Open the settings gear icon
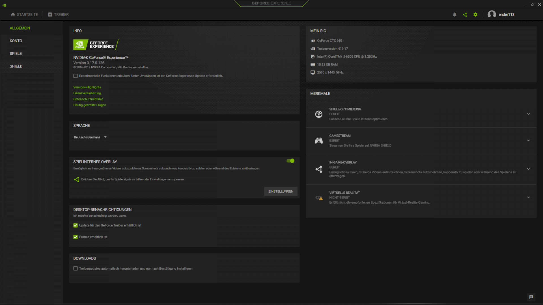This screenshot has width=543, height=305. coord(475,15)
